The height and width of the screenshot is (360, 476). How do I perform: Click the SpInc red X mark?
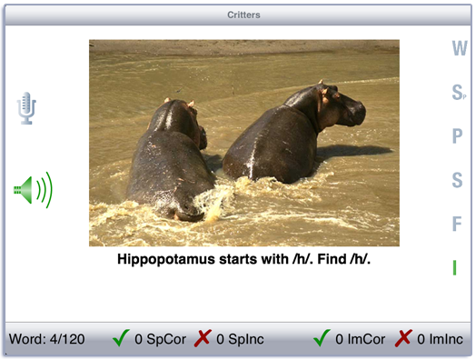(x=203, y=338)
